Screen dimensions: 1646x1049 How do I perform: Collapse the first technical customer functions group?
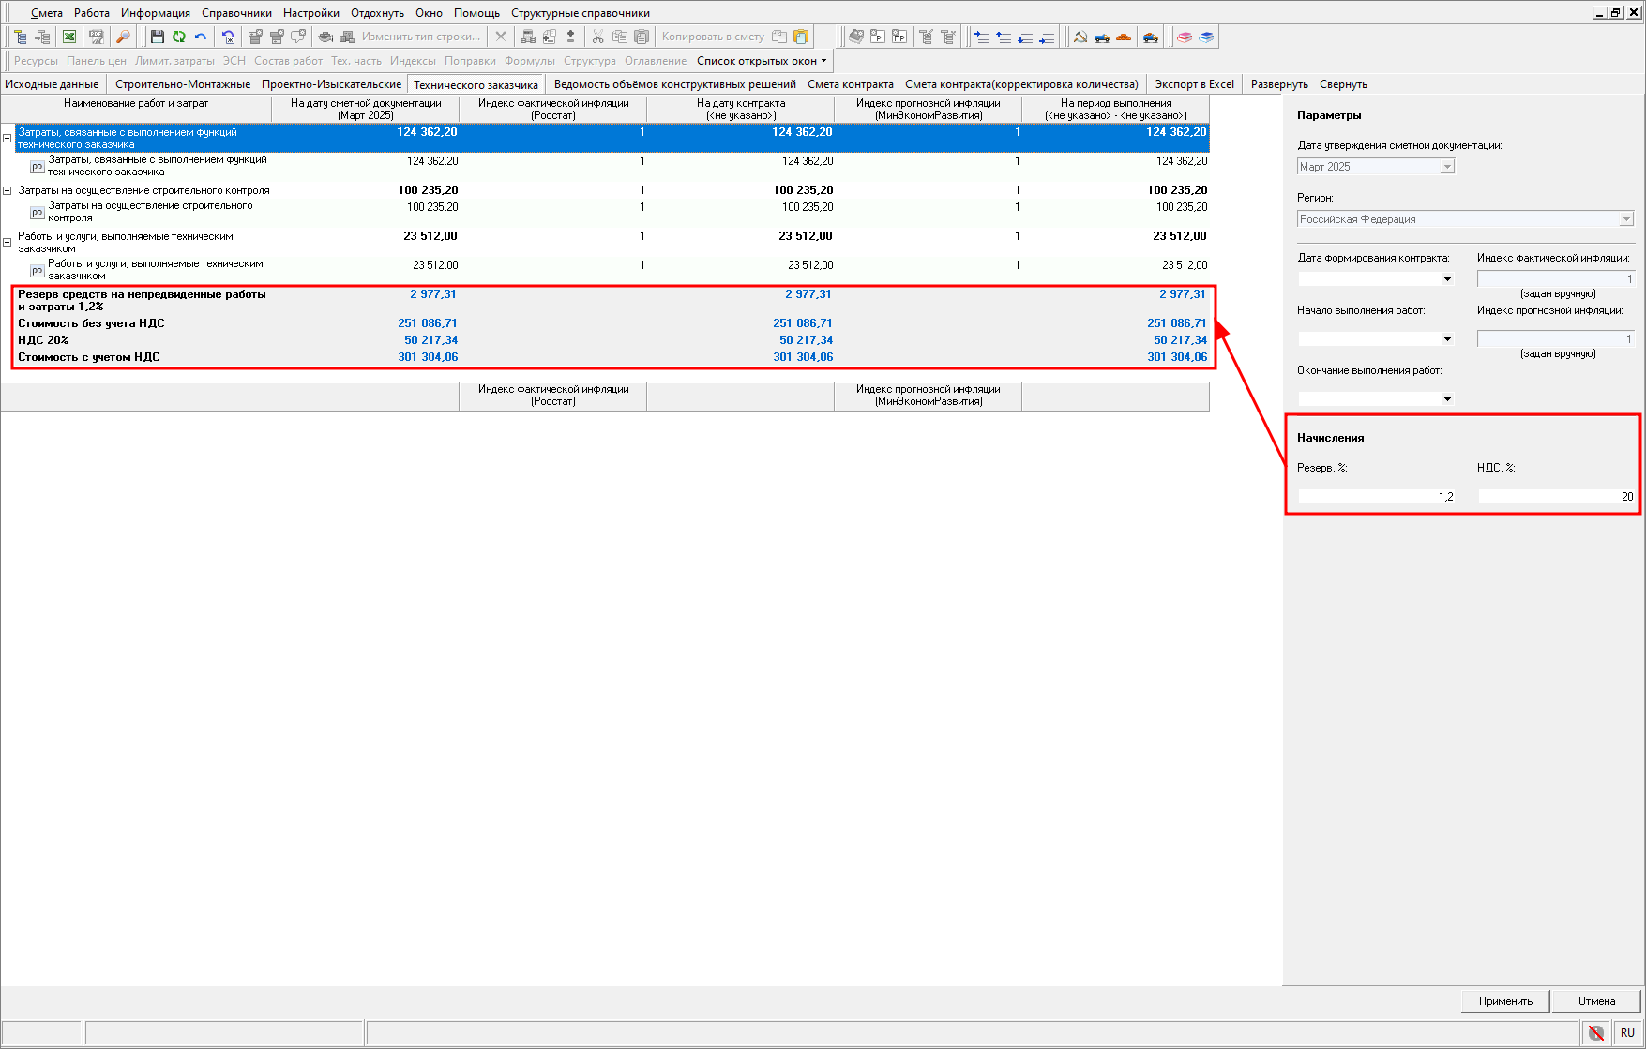point(8,138)
